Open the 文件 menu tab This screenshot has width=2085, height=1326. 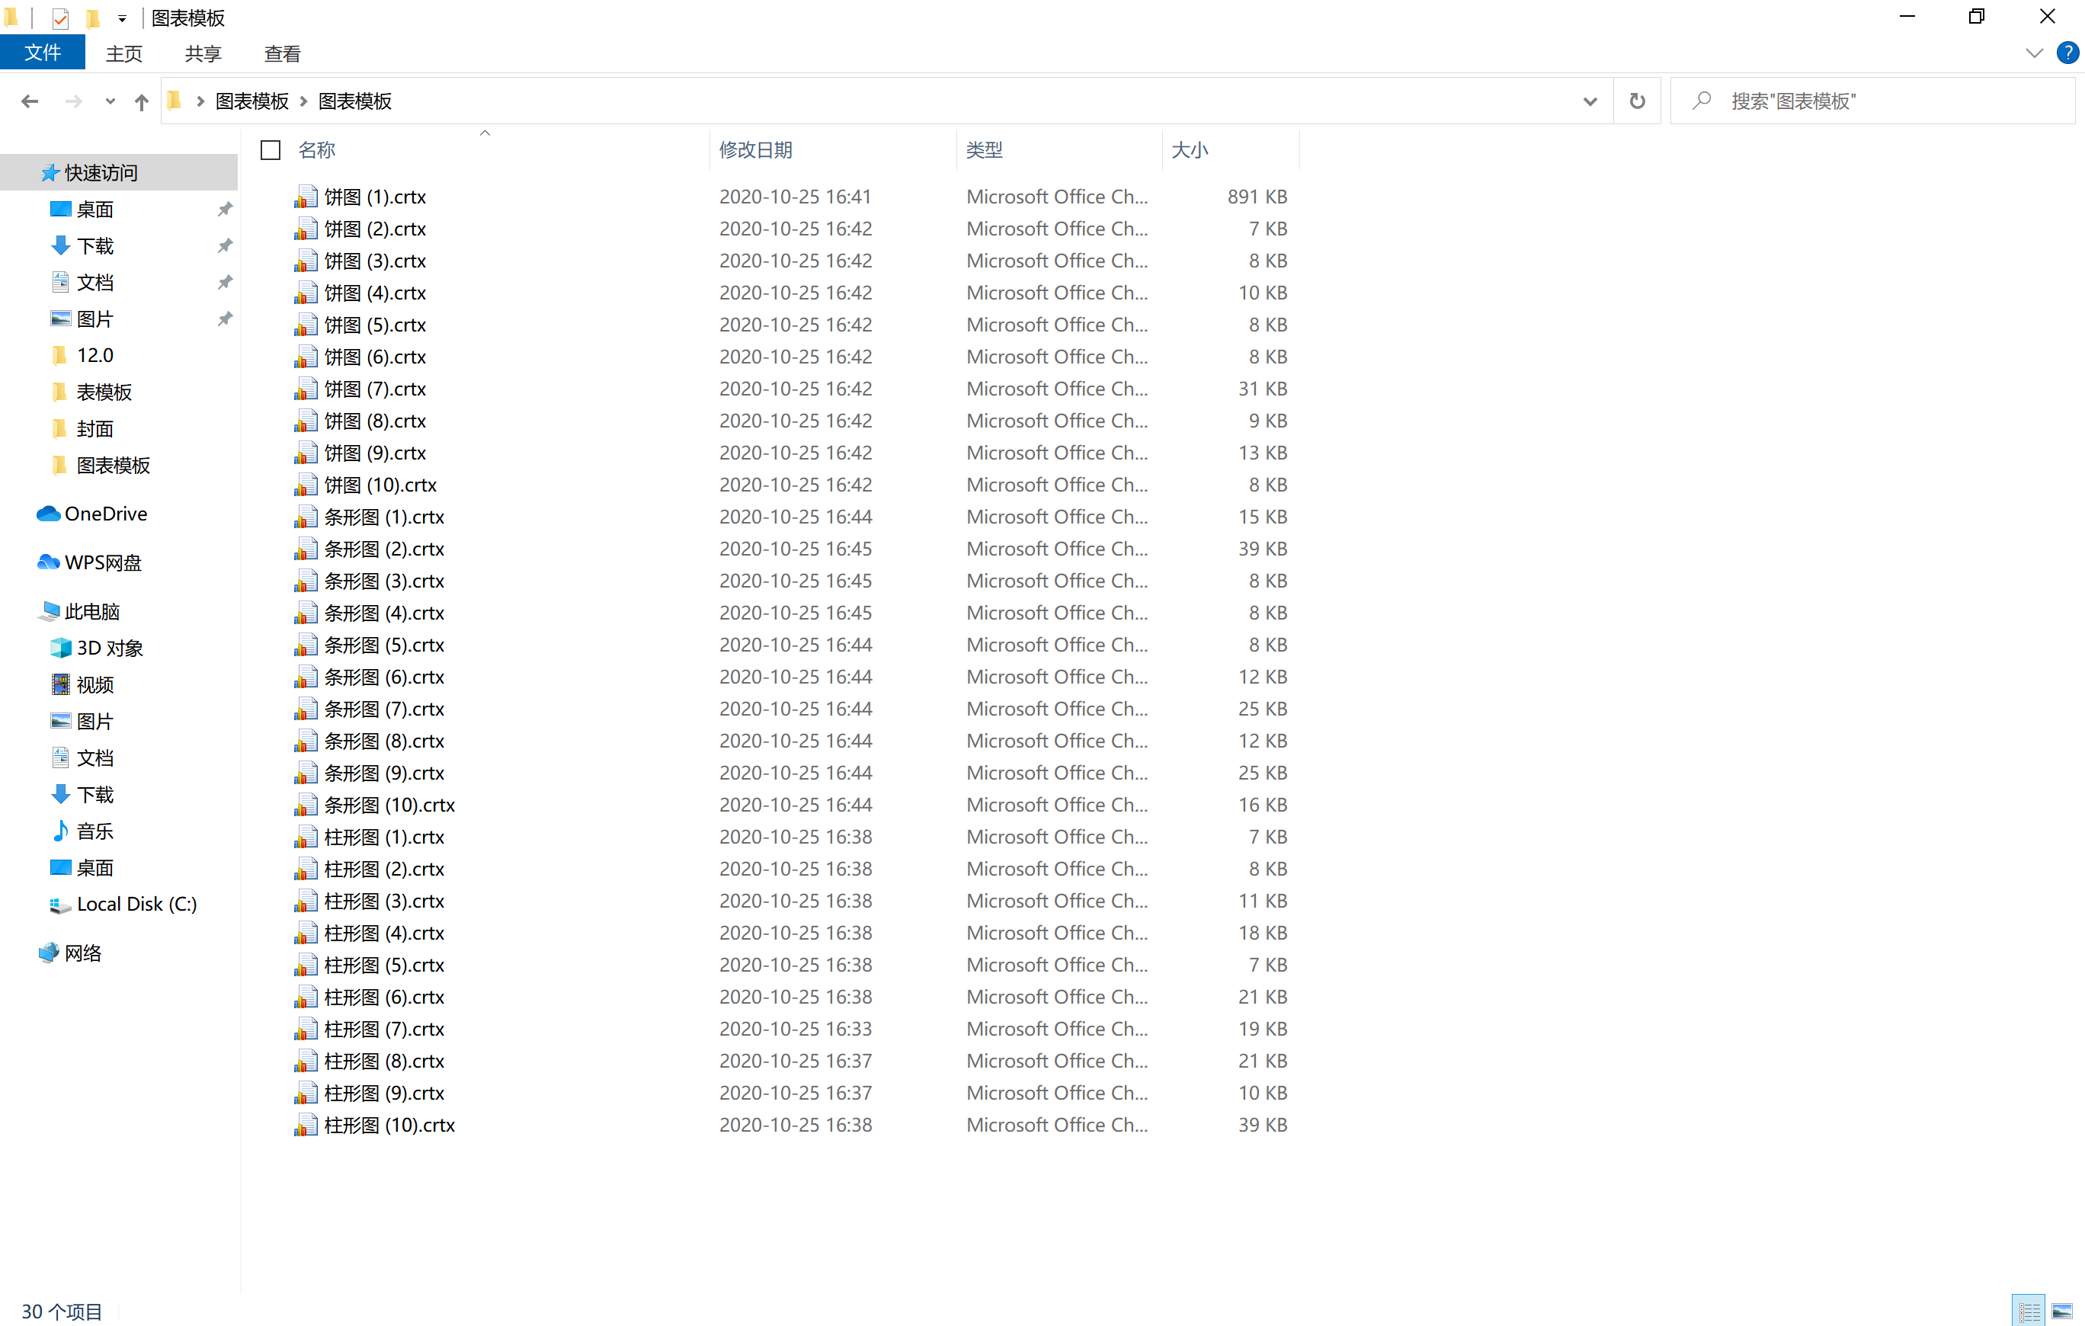coord(43,53)
